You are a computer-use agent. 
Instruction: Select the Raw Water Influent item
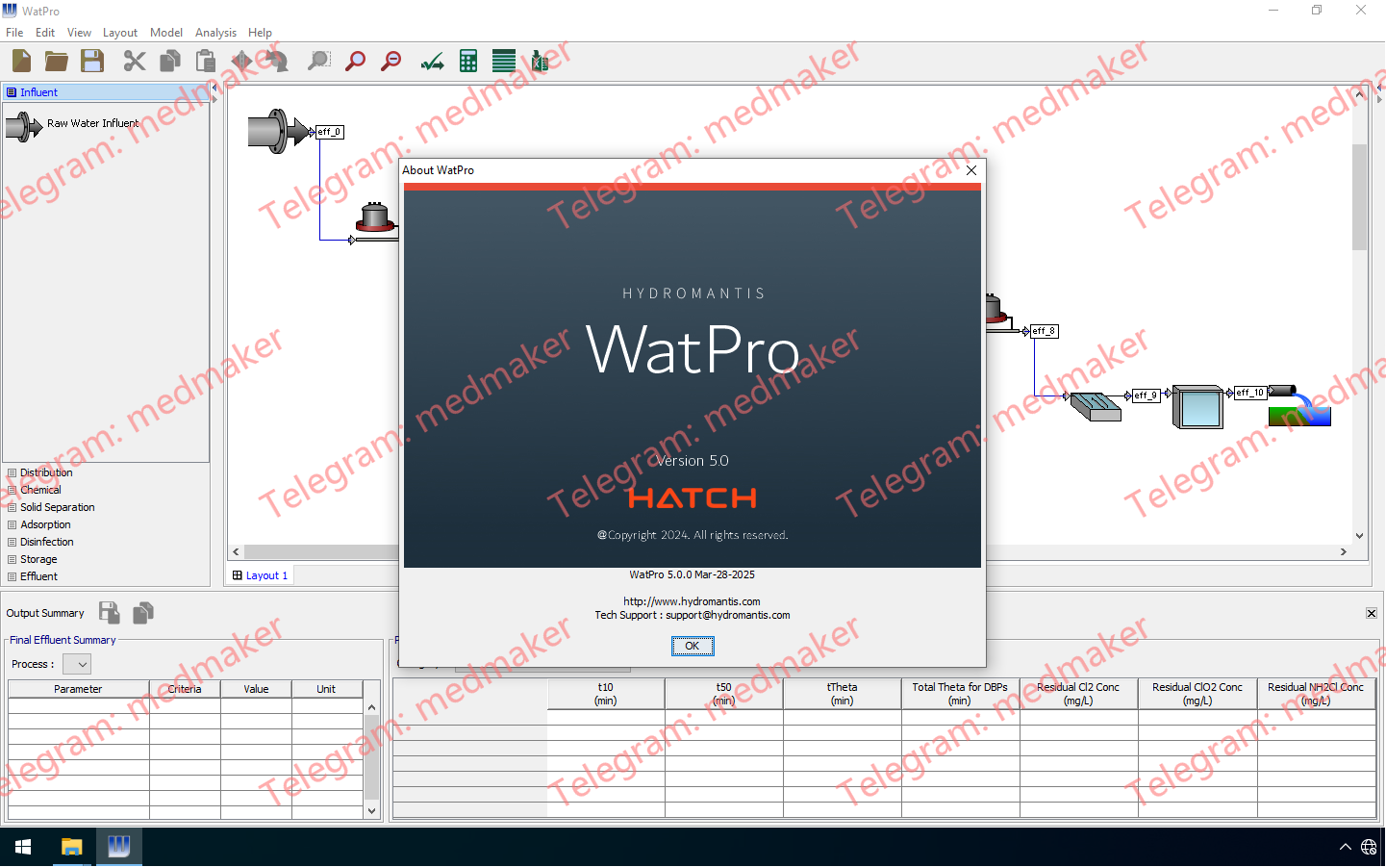93,123
